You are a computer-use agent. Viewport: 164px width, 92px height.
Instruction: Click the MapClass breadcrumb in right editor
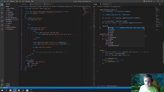click(x=107, y=7)
